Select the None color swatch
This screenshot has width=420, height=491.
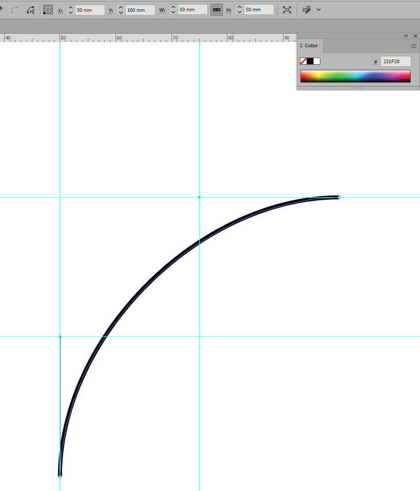click(x=303, y=62)
